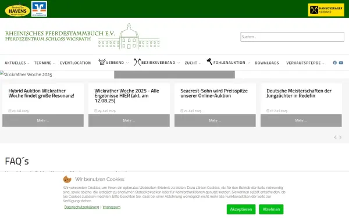
Task: Select the gray slider bar under navigation
Action: (x=174, y=74)
